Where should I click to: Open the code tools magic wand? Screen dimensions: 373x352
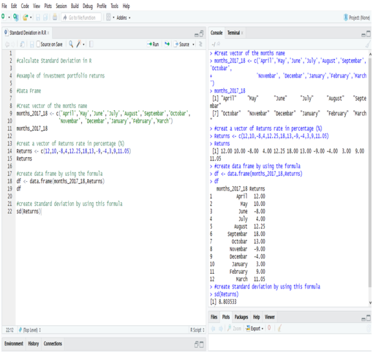80,44
